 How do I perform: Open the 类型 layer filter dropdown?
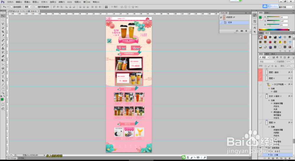[264, 57]
